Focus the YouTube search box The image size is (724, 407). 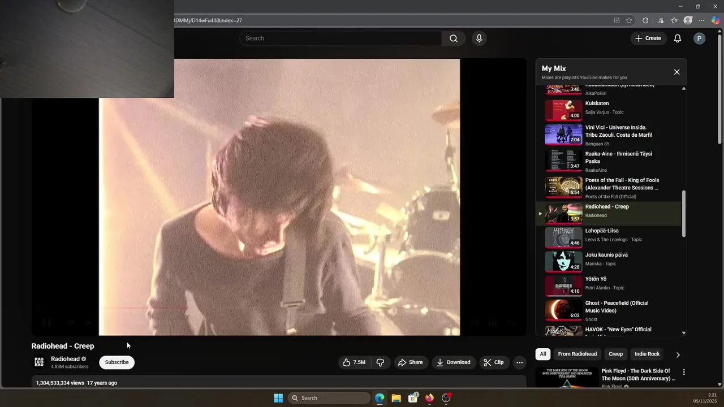(341, 38)
